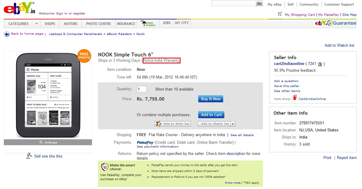
Task: Expand the Categories dropdown arrow
Action: point(36,24)
